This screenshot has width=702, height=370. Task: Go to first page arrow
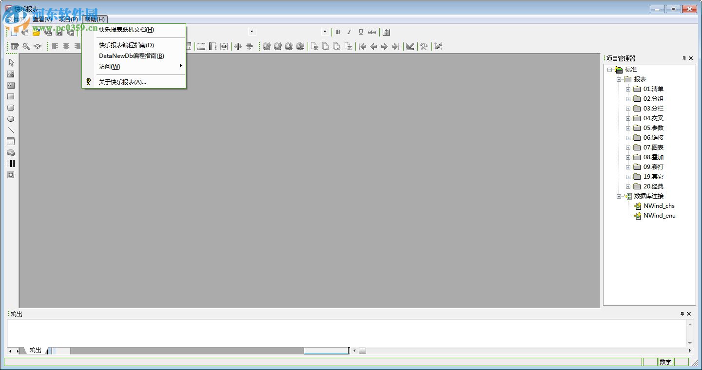tap(362, 46)
